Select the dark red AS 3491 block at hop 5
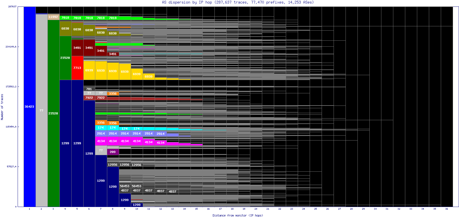The height and width of the screenshot is (217, 459). [x=77, y=48]
